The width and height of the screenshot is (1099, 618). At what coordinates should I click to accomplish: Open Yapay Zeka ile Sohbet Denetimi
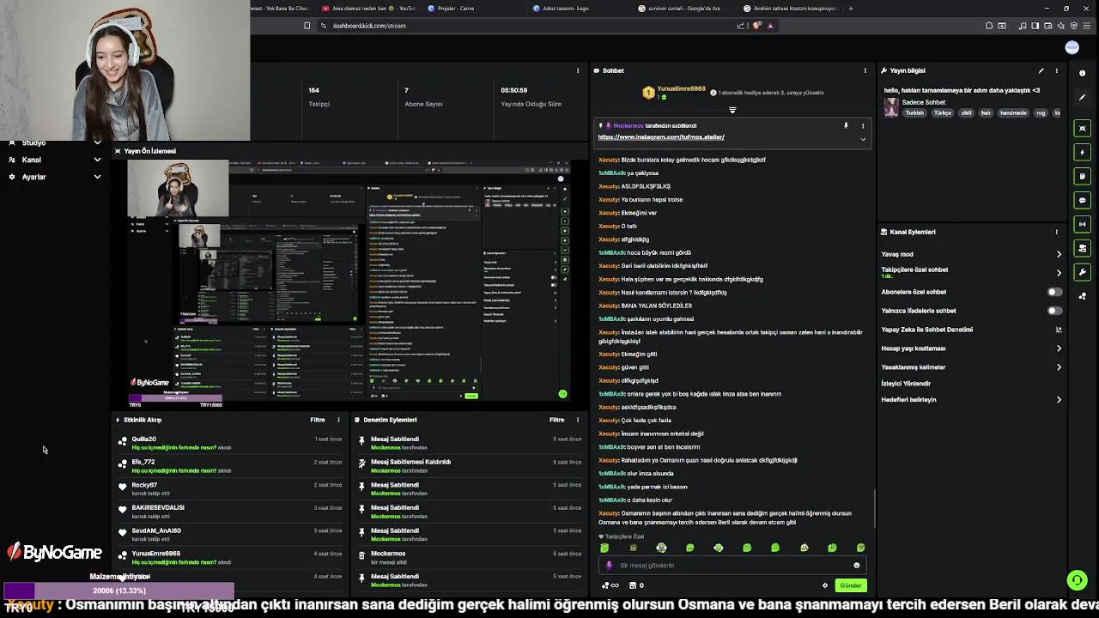972,330
